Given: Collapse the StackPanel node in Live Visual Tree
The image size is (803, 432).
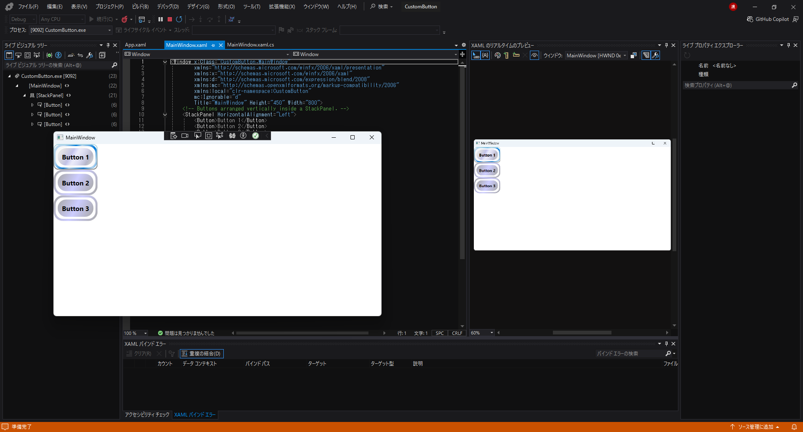Looking at the screenshot, I should coord(25,95).
